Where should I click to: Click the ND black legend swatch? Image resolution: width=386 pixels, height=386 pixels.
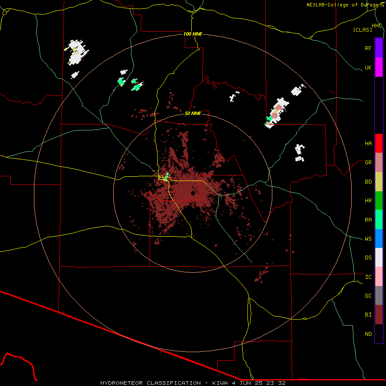(x=379, y=334)
